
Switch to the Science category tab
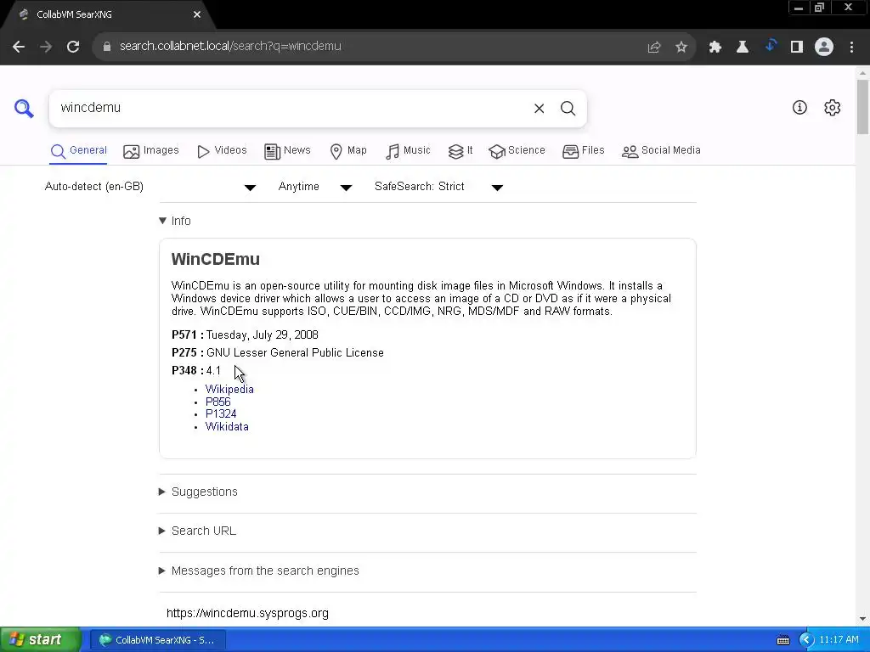[517, 151]
